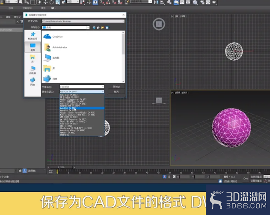
Task: Toggle the isolate selection icon in the status bar
Action: [x=164, y=176]
